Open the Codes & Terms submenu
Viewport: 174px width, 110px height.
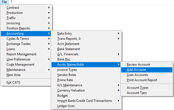(26, 39)
